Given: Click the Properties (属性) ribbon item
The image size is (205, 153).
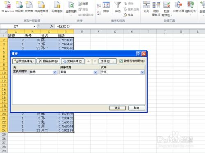Looking at the screenshot, I should tap(83, 9).
